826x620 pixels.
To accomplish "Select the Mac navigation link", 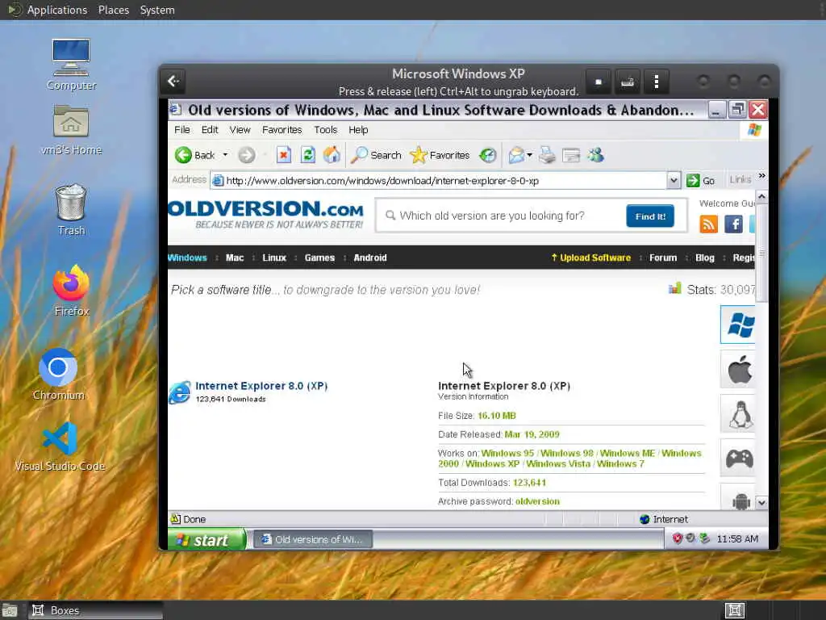I will coord(235,258).
